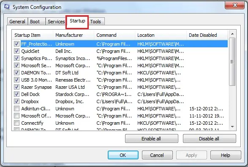Click the Command column header
The height and width of the screenshot is (167, 248).
(x=114, y=35)
